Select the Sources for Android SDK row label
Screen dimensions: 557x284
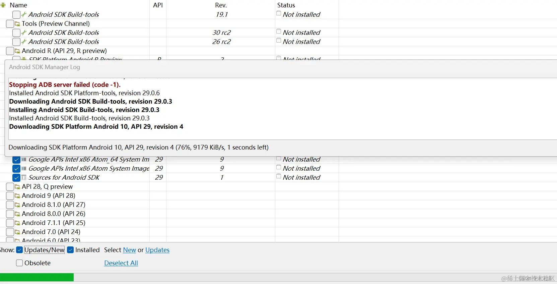point(64,177)
